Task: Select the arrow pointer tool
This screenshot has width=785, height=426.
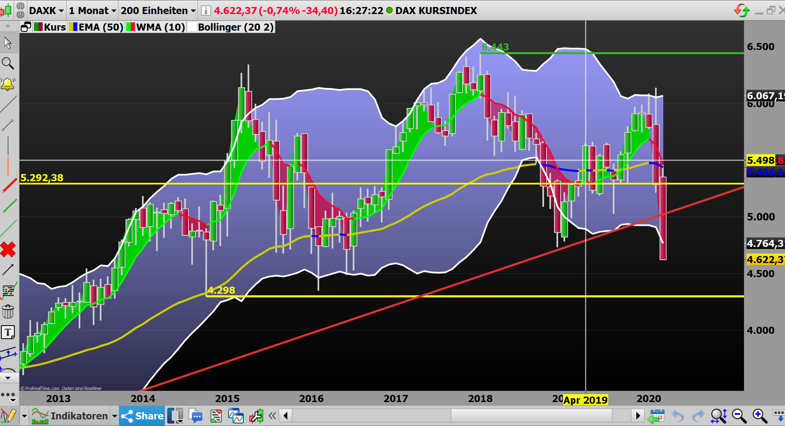Action: 8,43
